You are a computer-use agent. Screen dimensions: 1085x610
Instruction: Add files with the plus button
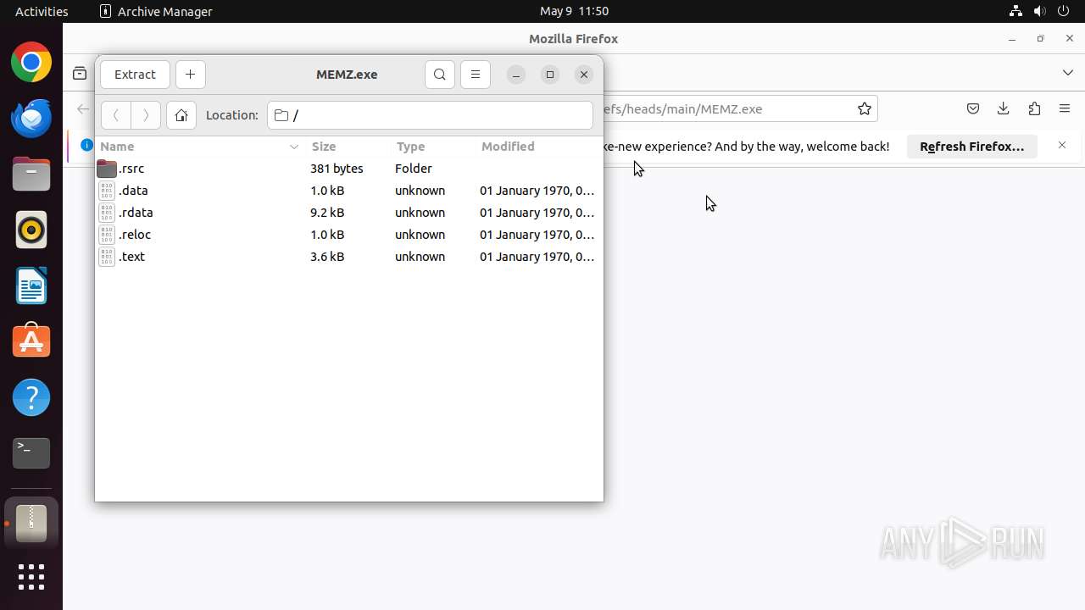click(x=190, y=75)
